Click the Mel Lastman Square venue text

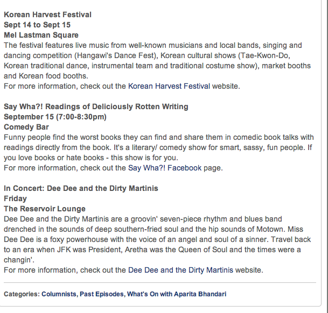coord(41,35)
